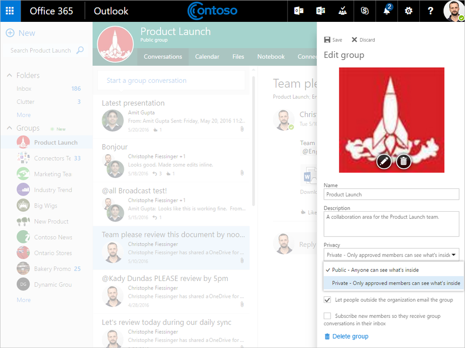Open Let's review today during daily sync conversation
Viewport: 465px width, 348px height.
(171, 331)
